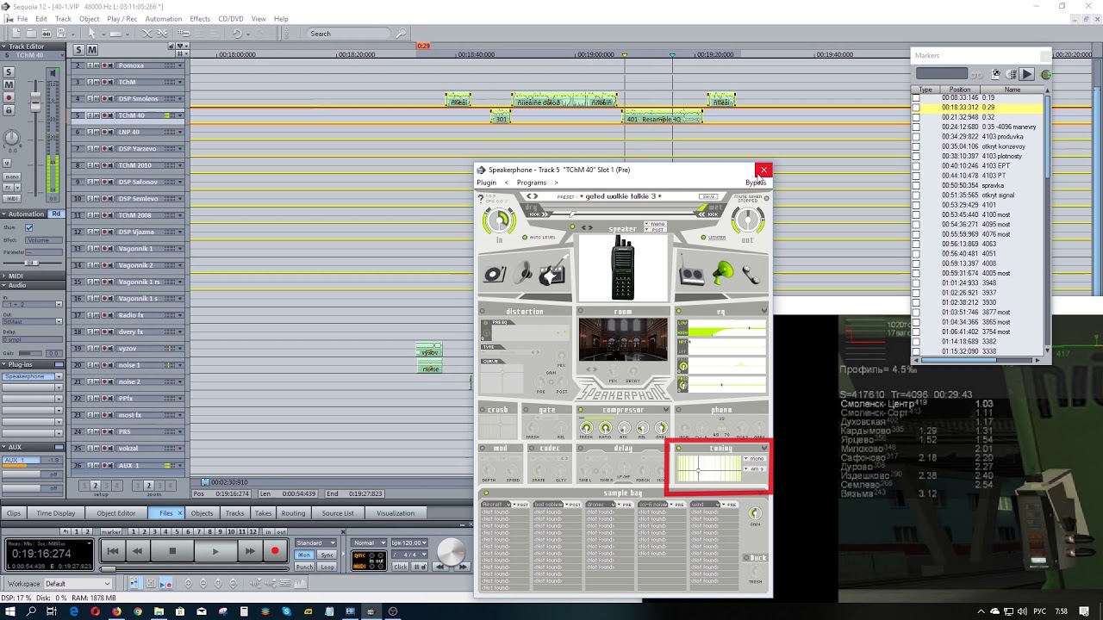Click the New project icon in the toolbar

pyautogui.click(x=18, y=34)
